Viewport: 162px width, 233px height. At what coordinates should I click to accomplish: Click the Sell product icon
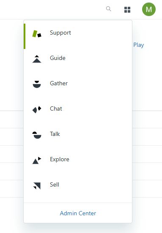[37, 186]
